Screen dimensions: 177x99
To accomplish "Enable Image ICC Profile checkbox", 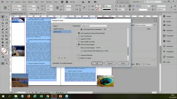I will (x=79, y=39).
